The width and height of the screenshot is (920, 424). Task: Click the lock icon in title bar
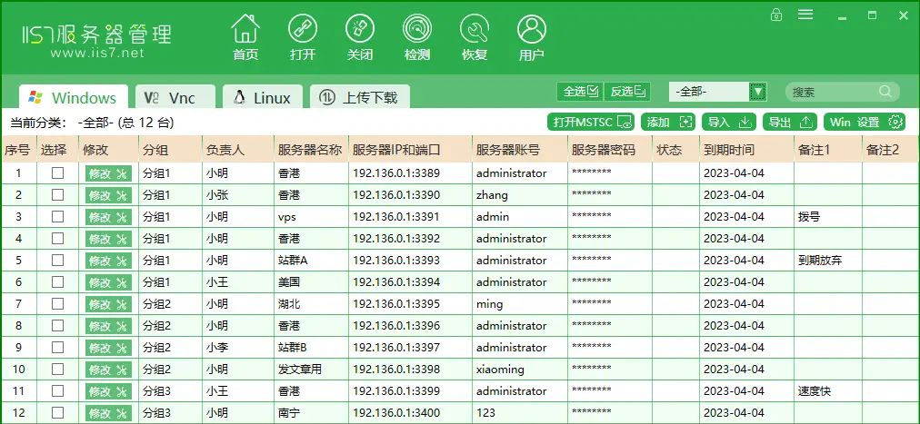pos(776,15)
